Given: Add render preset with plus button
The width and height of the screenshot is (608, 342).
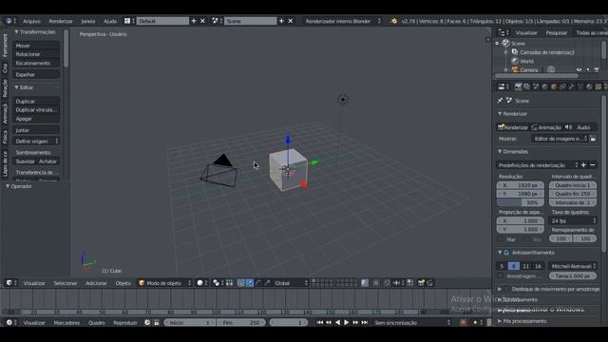Looking at the screenshot, I should click(x=583, y=165).
